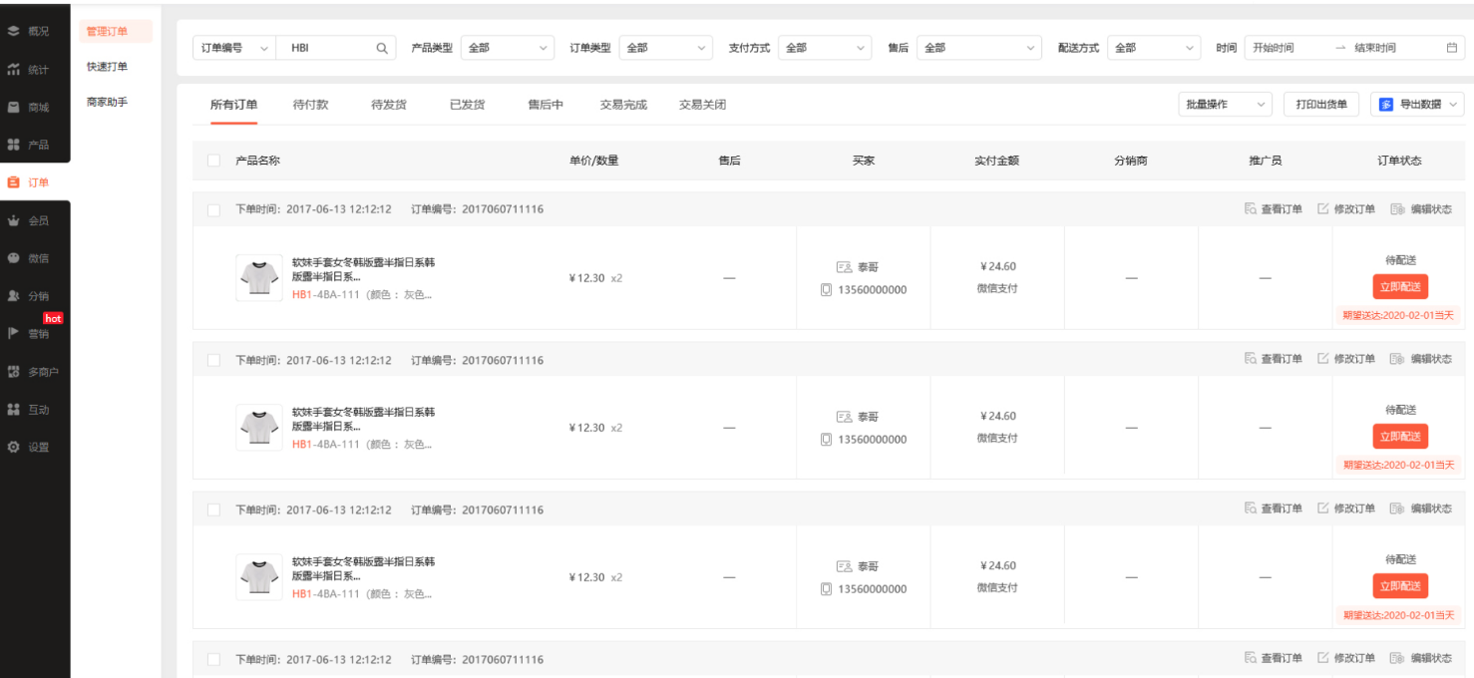Tick the third order's checkbox
The width and height of the screenshot is (1474, 678).
[213, 509]
